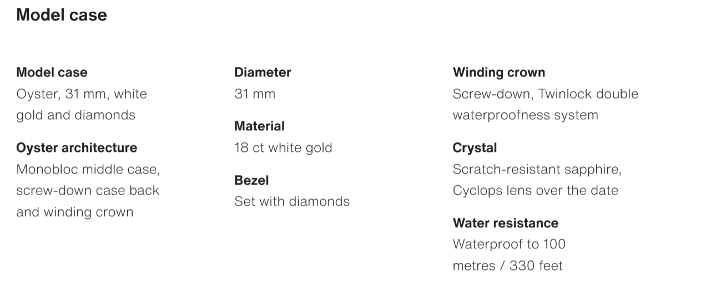Click the 'Material' label
721x306 pixels.
point(259,126)
